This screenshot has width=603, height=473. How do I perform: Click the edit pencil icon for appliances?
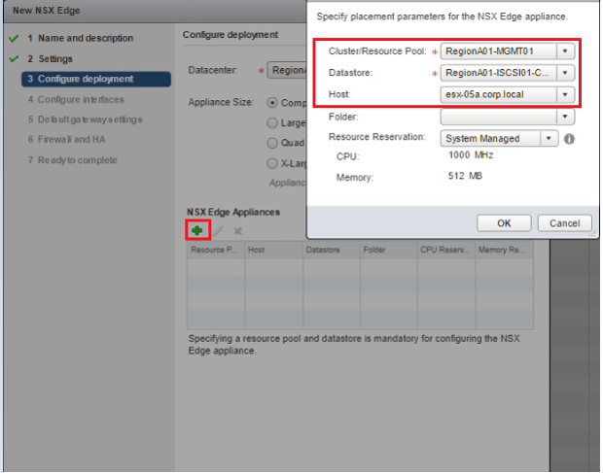pyautogui.click(x=218, y=231)
